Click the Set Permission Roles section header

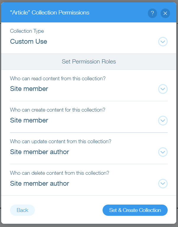pos(89,61)
